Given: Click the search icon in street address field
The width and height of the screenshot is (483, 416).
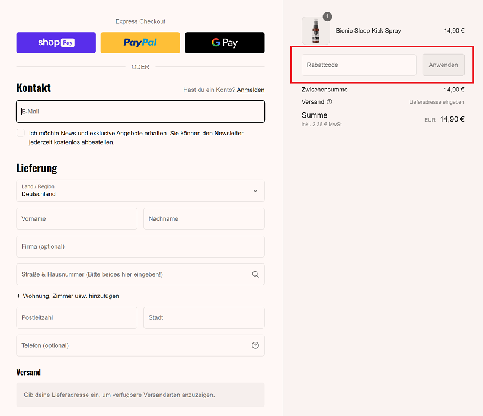Looking at the screenshot, I should (255, 274).
